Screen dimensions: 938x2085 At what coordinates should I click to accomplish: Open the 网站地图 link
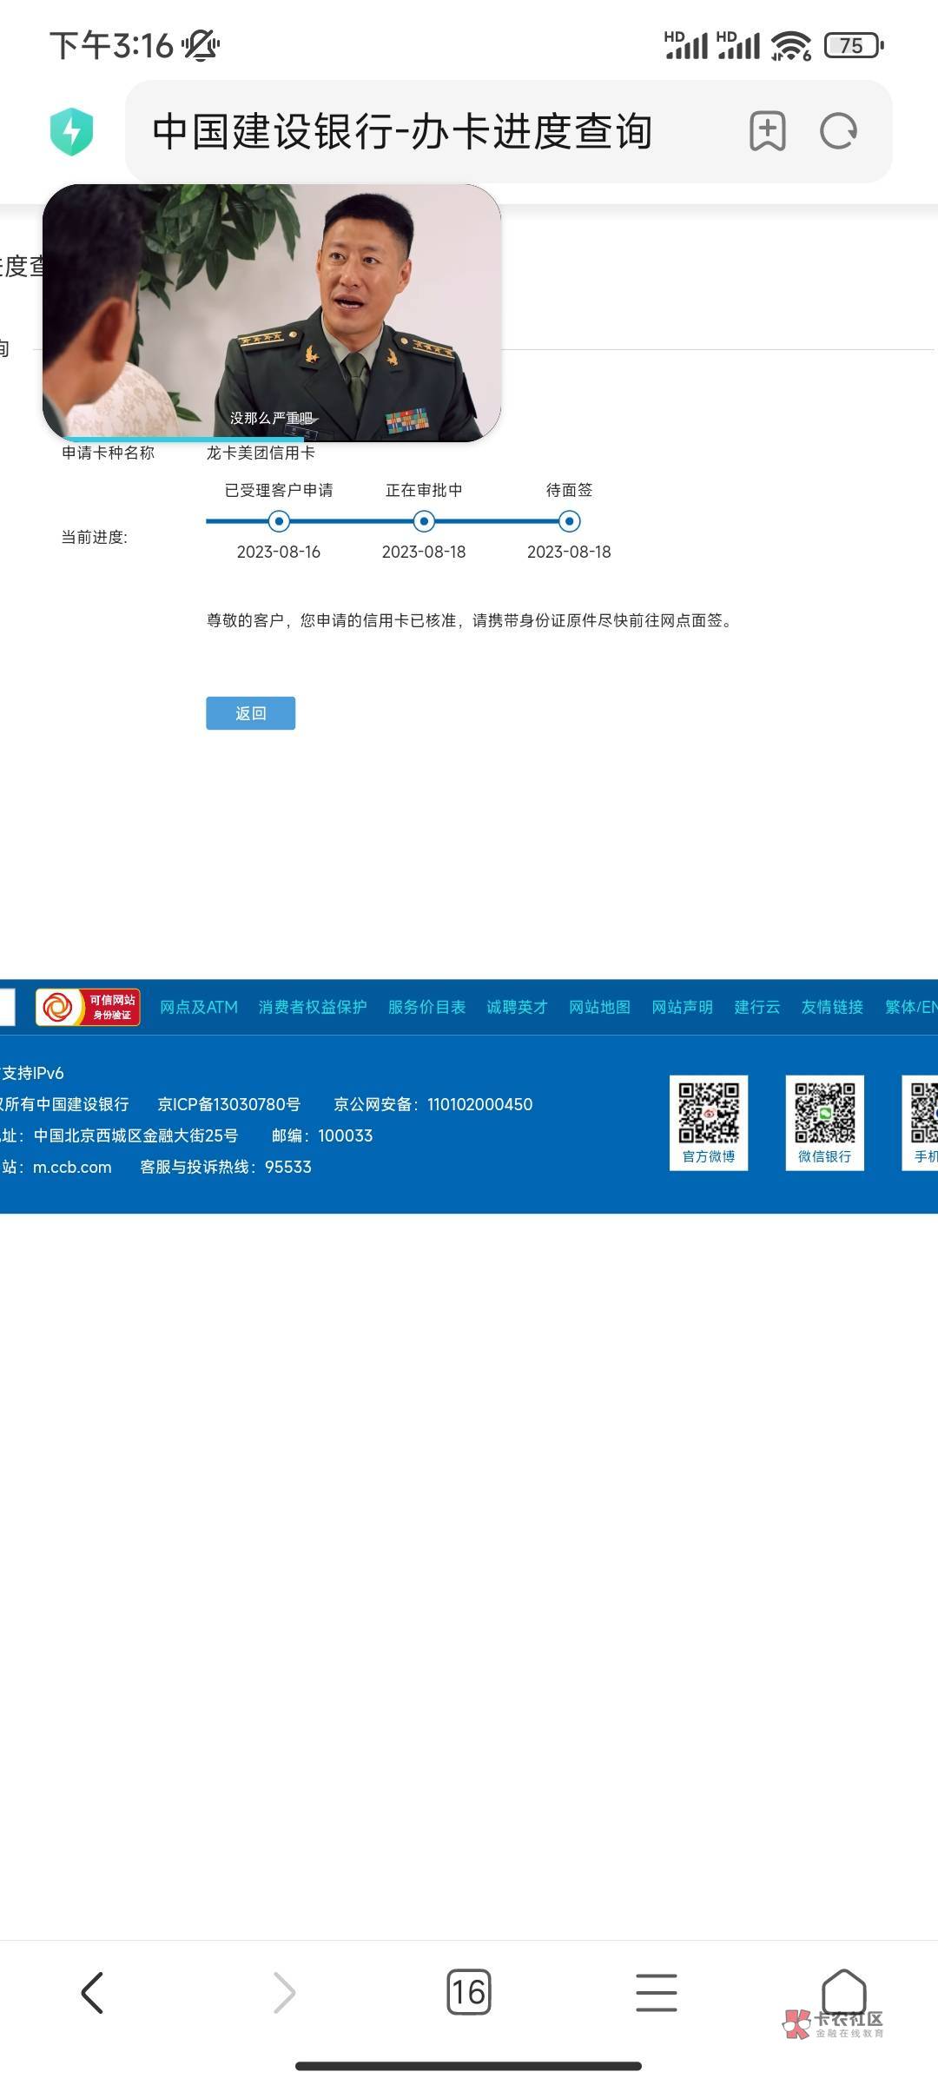point(599,1007)
